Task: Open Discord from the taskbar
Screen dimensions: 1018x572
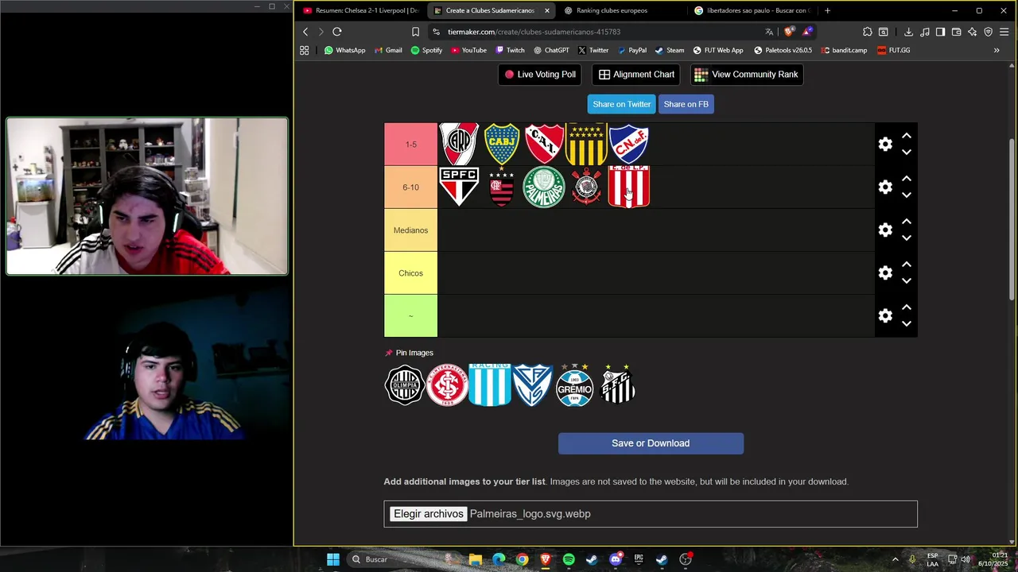Action: [616, 559]
